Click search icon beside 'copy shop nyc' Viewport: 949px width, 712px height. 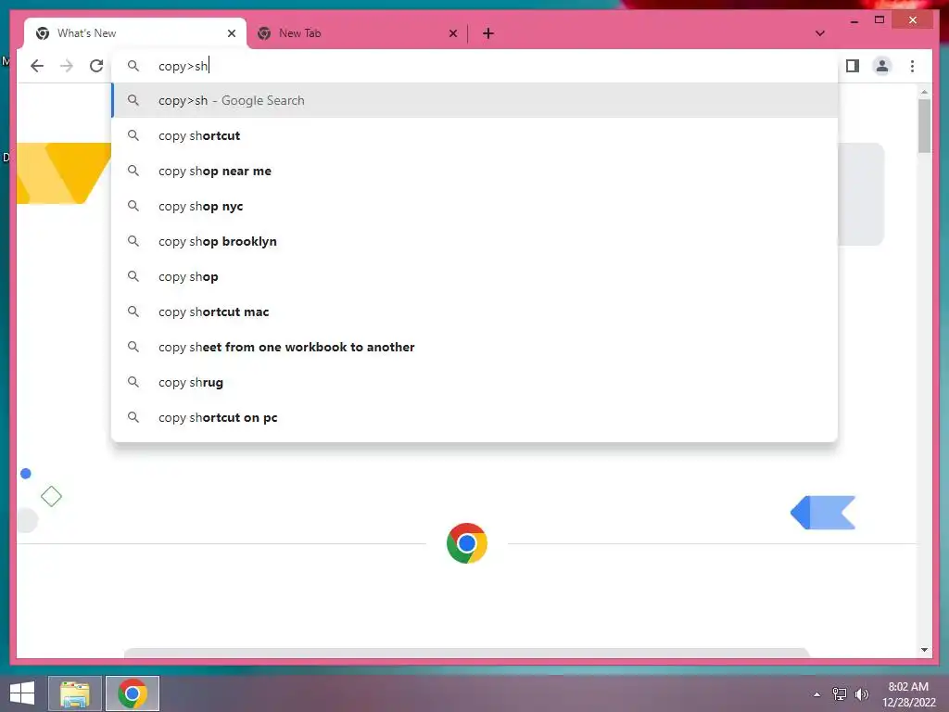(133, 206)
